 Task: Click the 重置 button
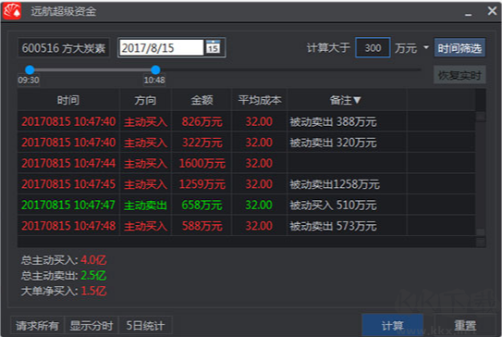(466, 325)
